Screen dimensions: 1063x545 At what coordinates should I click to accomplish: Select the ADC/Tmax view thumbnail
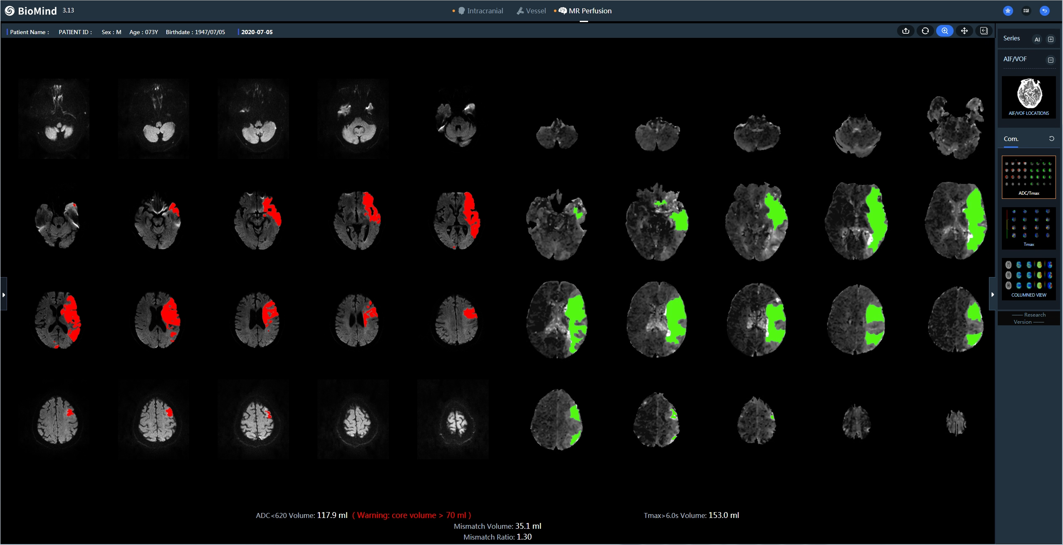(x=1028, y=177)
